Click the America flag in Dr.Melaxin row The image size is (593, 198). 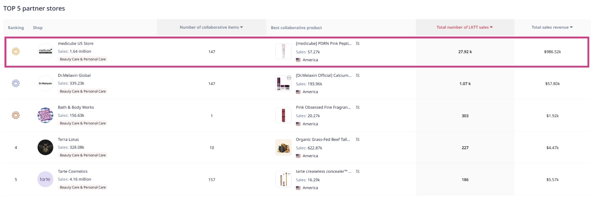pos(298,92)
